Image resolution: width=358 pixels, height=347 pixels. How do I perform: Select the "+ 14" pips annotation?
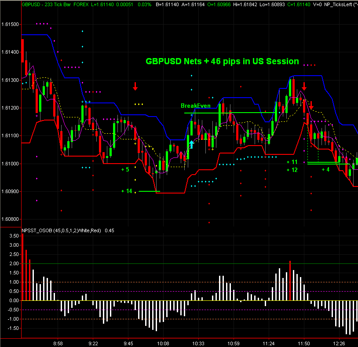127,191
